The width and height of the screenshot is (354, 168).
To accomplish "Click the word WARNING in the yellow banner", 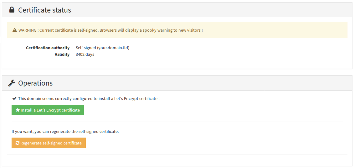I will click(x=28, y=30).
